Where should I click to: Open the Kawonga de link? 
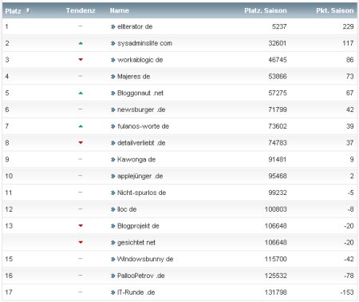[x=136, y=160]
